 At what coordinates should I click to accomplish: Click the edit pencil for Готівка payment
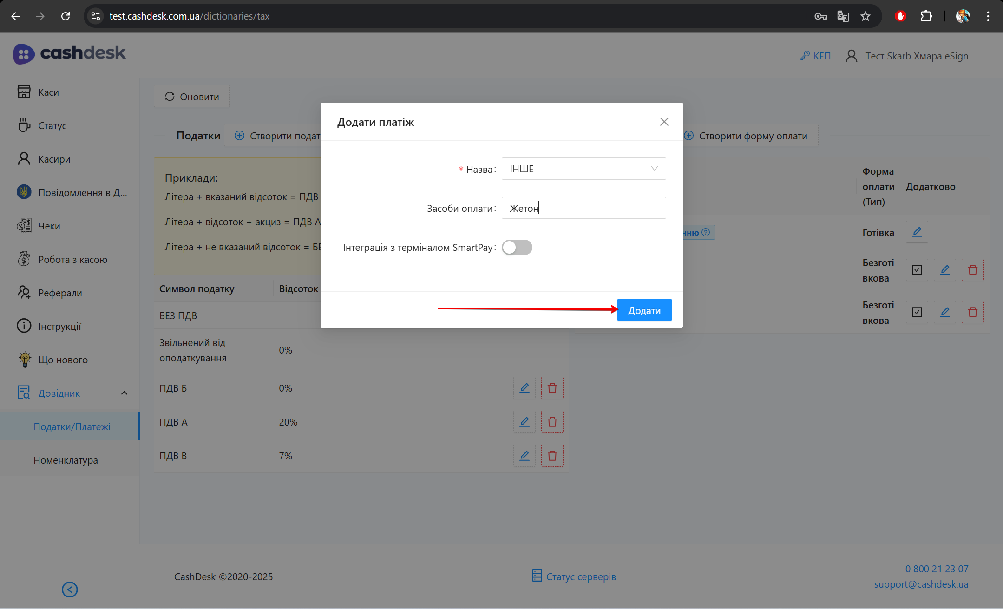coord(917,232)
